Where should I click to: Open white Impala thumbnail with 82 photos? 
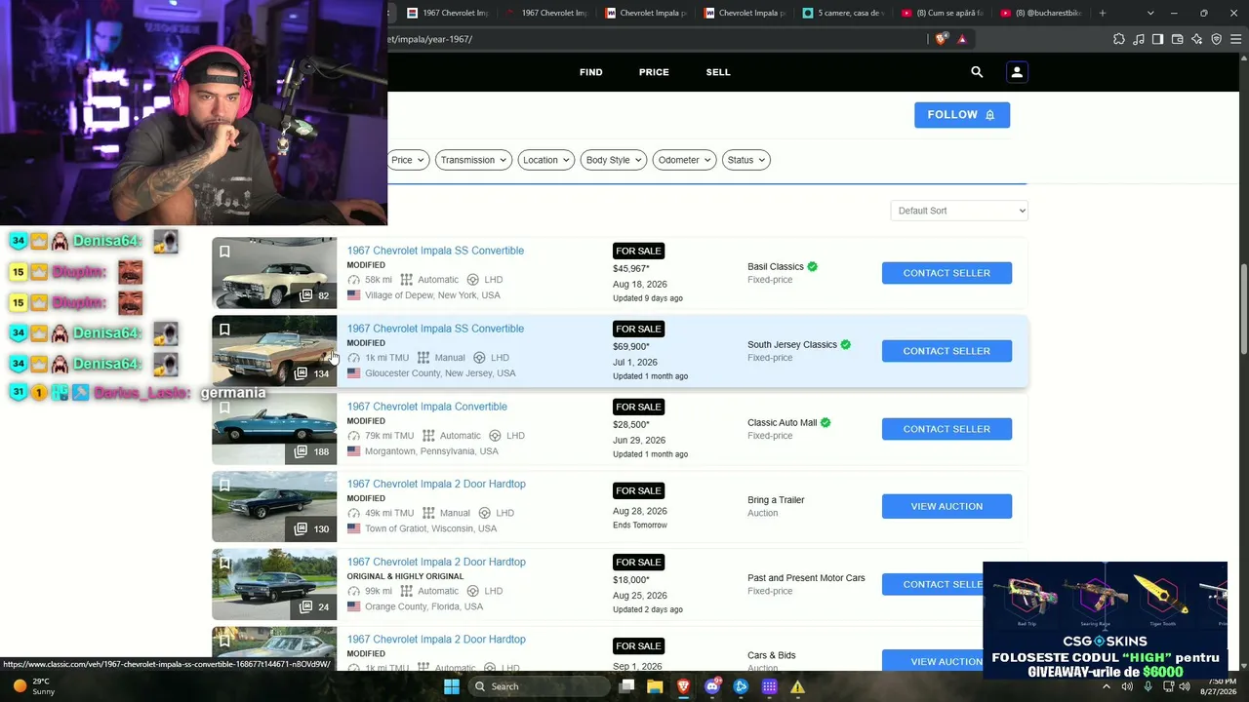coord(274,273)
